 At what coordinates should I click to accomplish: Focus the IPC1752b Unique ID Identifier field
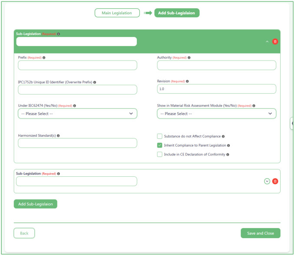pos(77,90)
